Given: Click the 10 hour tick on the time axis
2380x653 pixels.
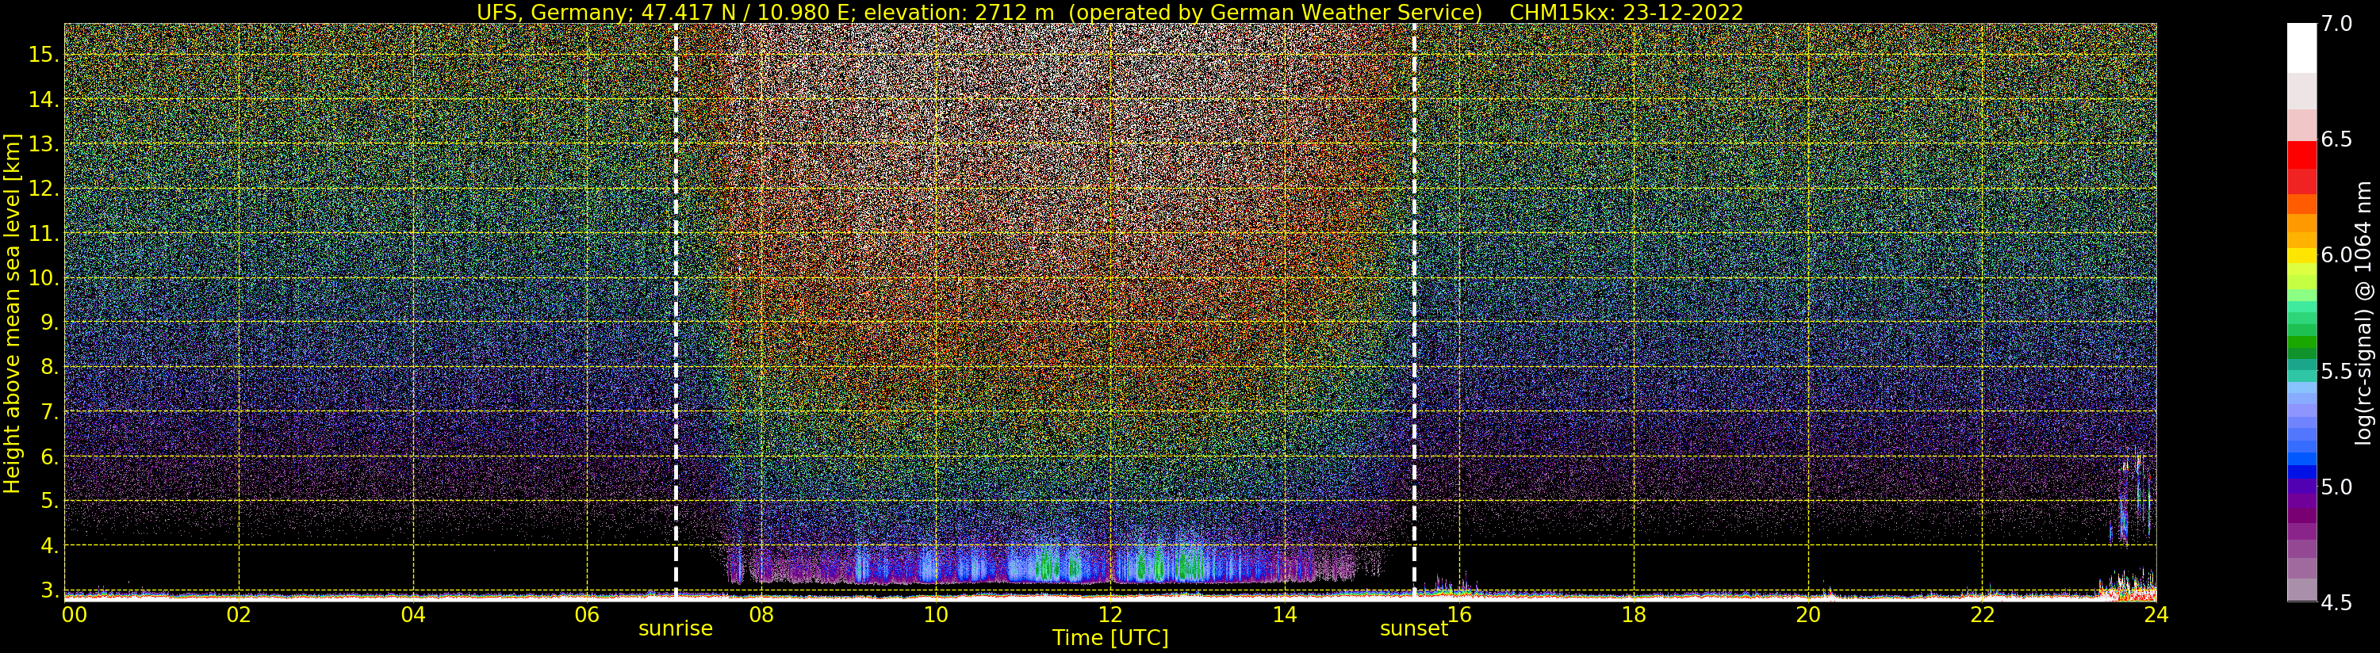Looking at the screenshot, I should click(x=936, y=614).
